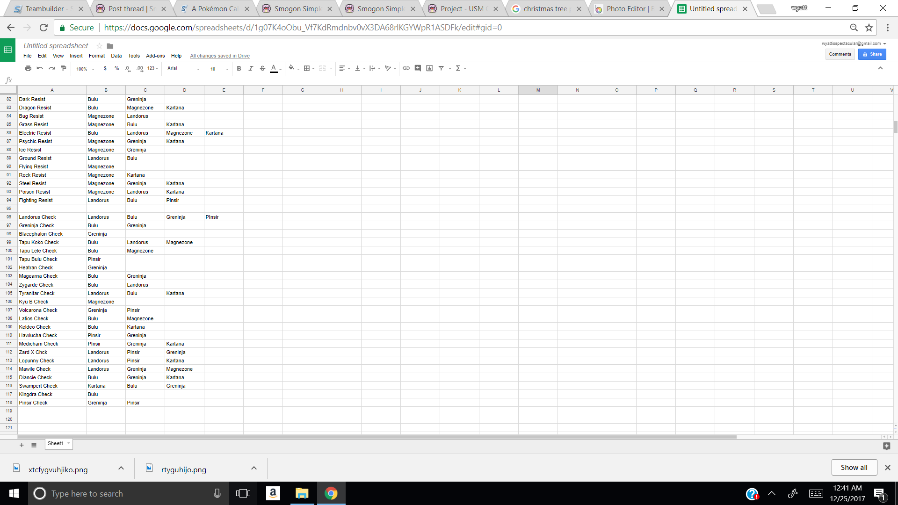Open the File menu
The width and height of the screenshot is (898, 505).
[x=28, y=56]
